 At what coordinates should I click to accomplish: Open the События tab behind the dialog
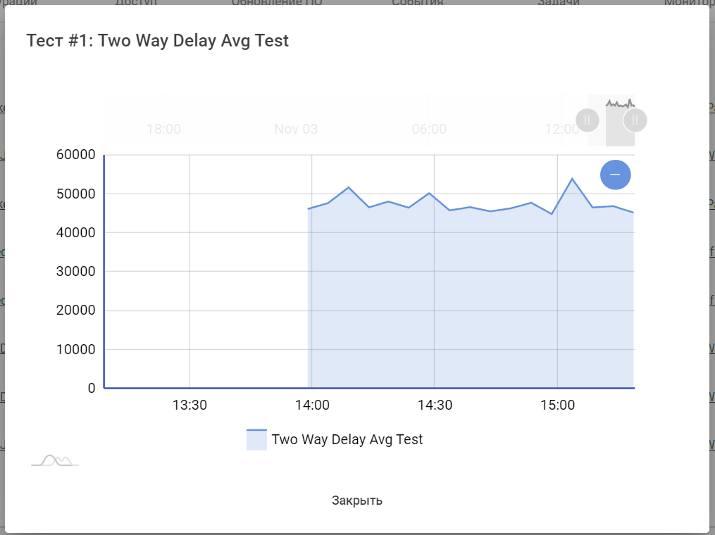click(418, 3)
